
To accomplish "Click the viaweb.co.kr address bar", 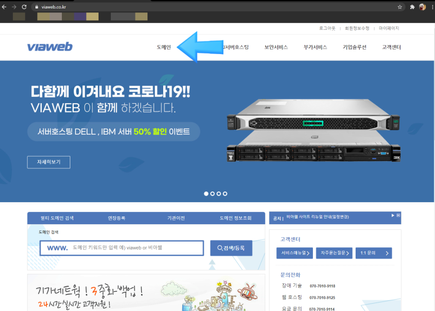I will (x=218, y=7).
